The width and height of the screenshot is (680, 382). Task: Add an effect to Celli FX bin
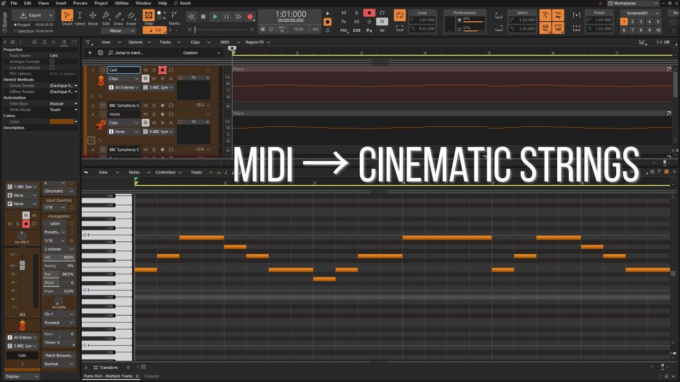pos(207,78)
